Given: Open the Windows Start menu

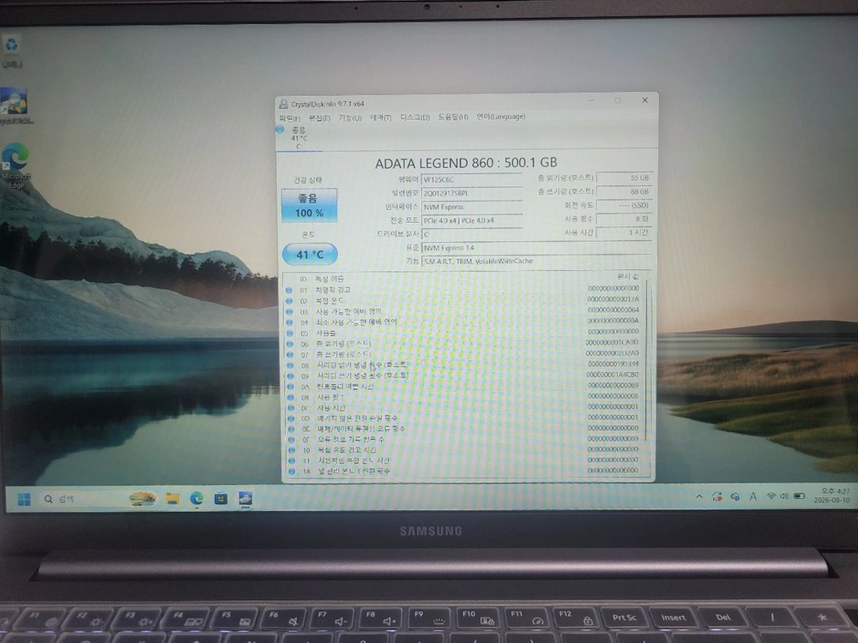Looking at the screenshot, I should coord(24,499).
